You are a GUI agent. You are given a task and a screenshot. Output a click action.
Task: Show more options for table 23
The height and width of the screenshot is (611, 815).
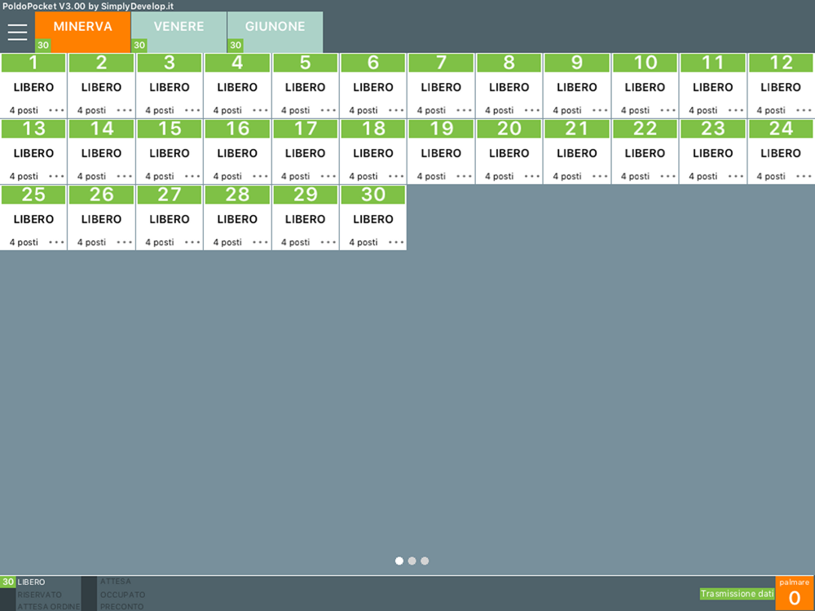pyautogui.click(x=736, y=176)
